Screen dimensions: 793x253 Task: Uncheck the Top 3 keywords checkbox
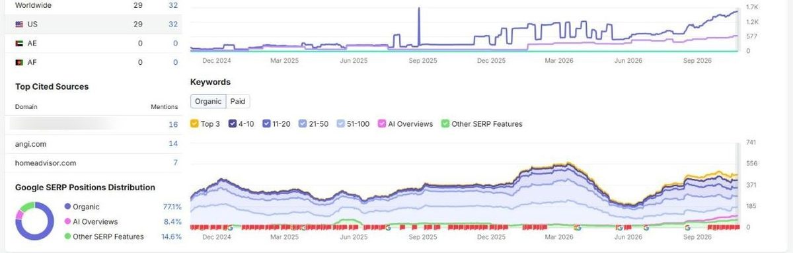click(x=194, y=124)
